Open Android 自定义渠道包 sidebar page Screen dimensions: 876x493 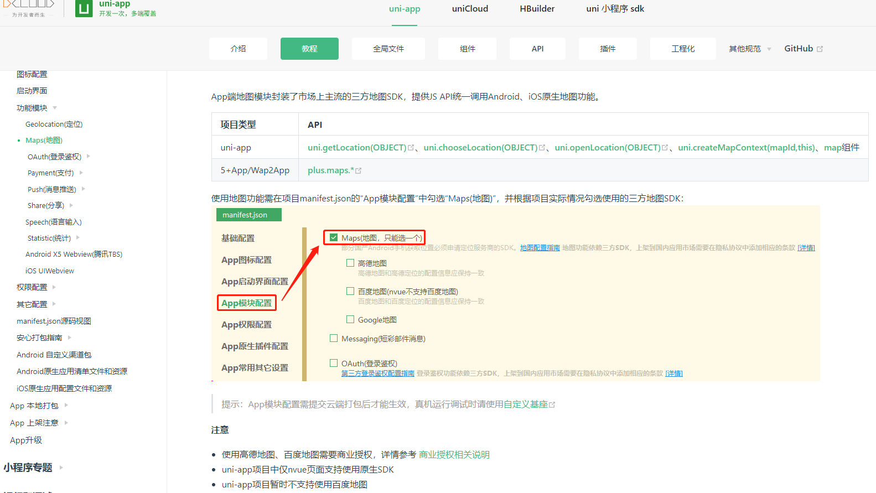tap(54, 355)
